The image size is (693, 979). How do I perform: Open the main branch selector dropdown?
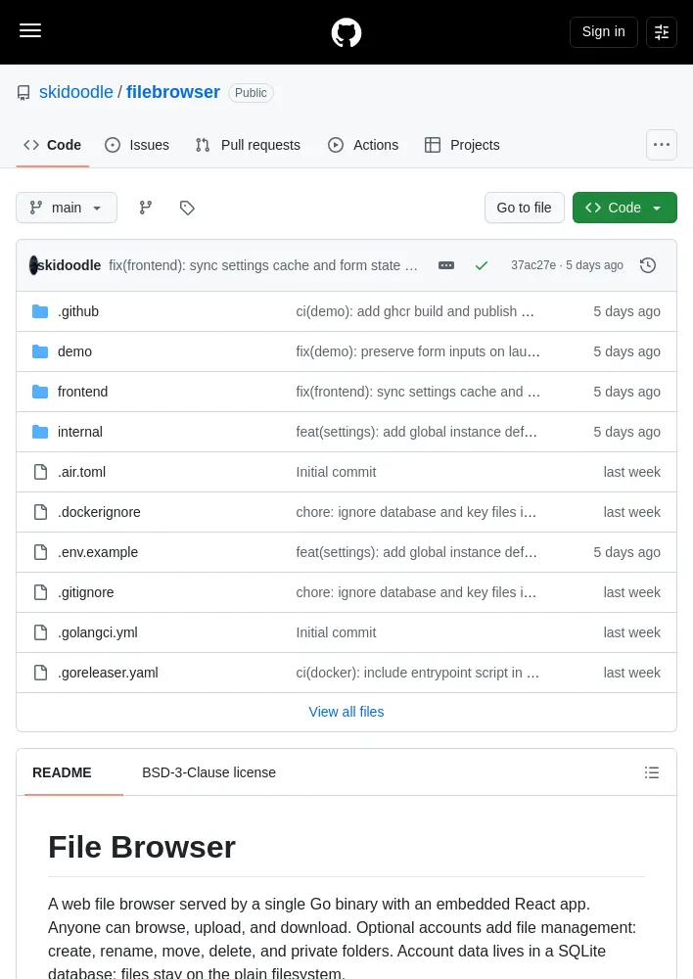point(67,208)
